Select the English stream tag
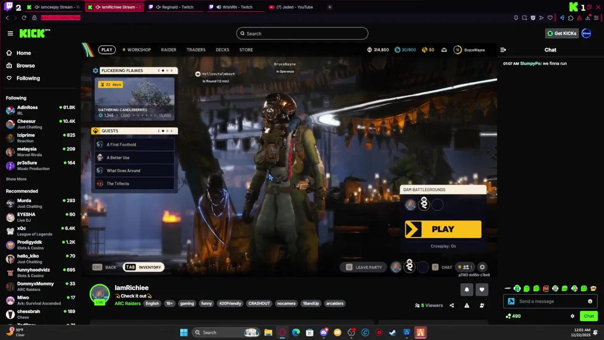 tap(152, 303)
